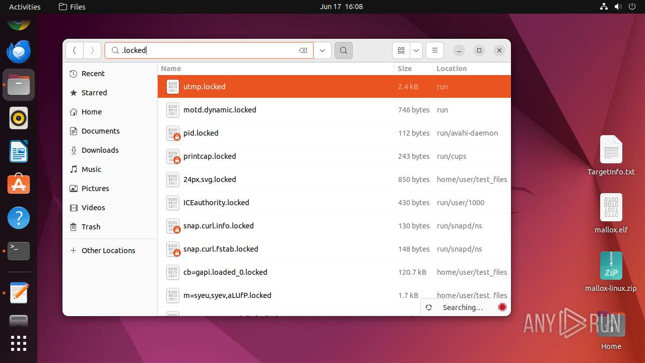Open Trash in the sidebar

[110, 227]
